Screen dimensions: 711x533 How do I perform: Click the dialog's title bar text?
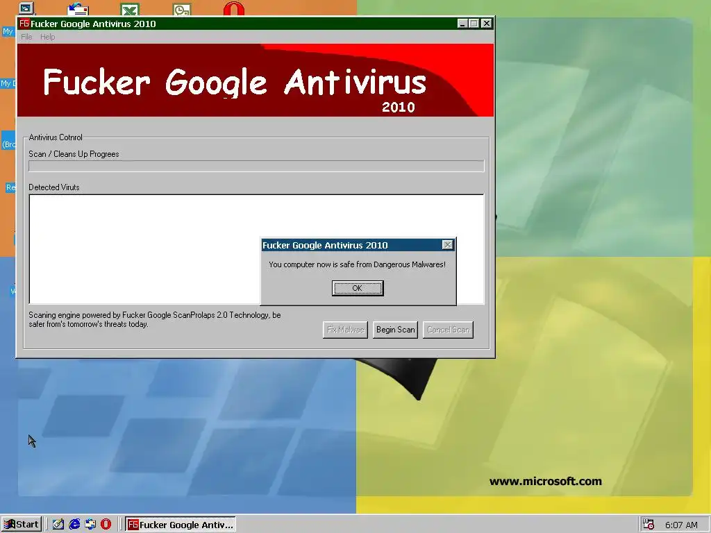(325, 245)
